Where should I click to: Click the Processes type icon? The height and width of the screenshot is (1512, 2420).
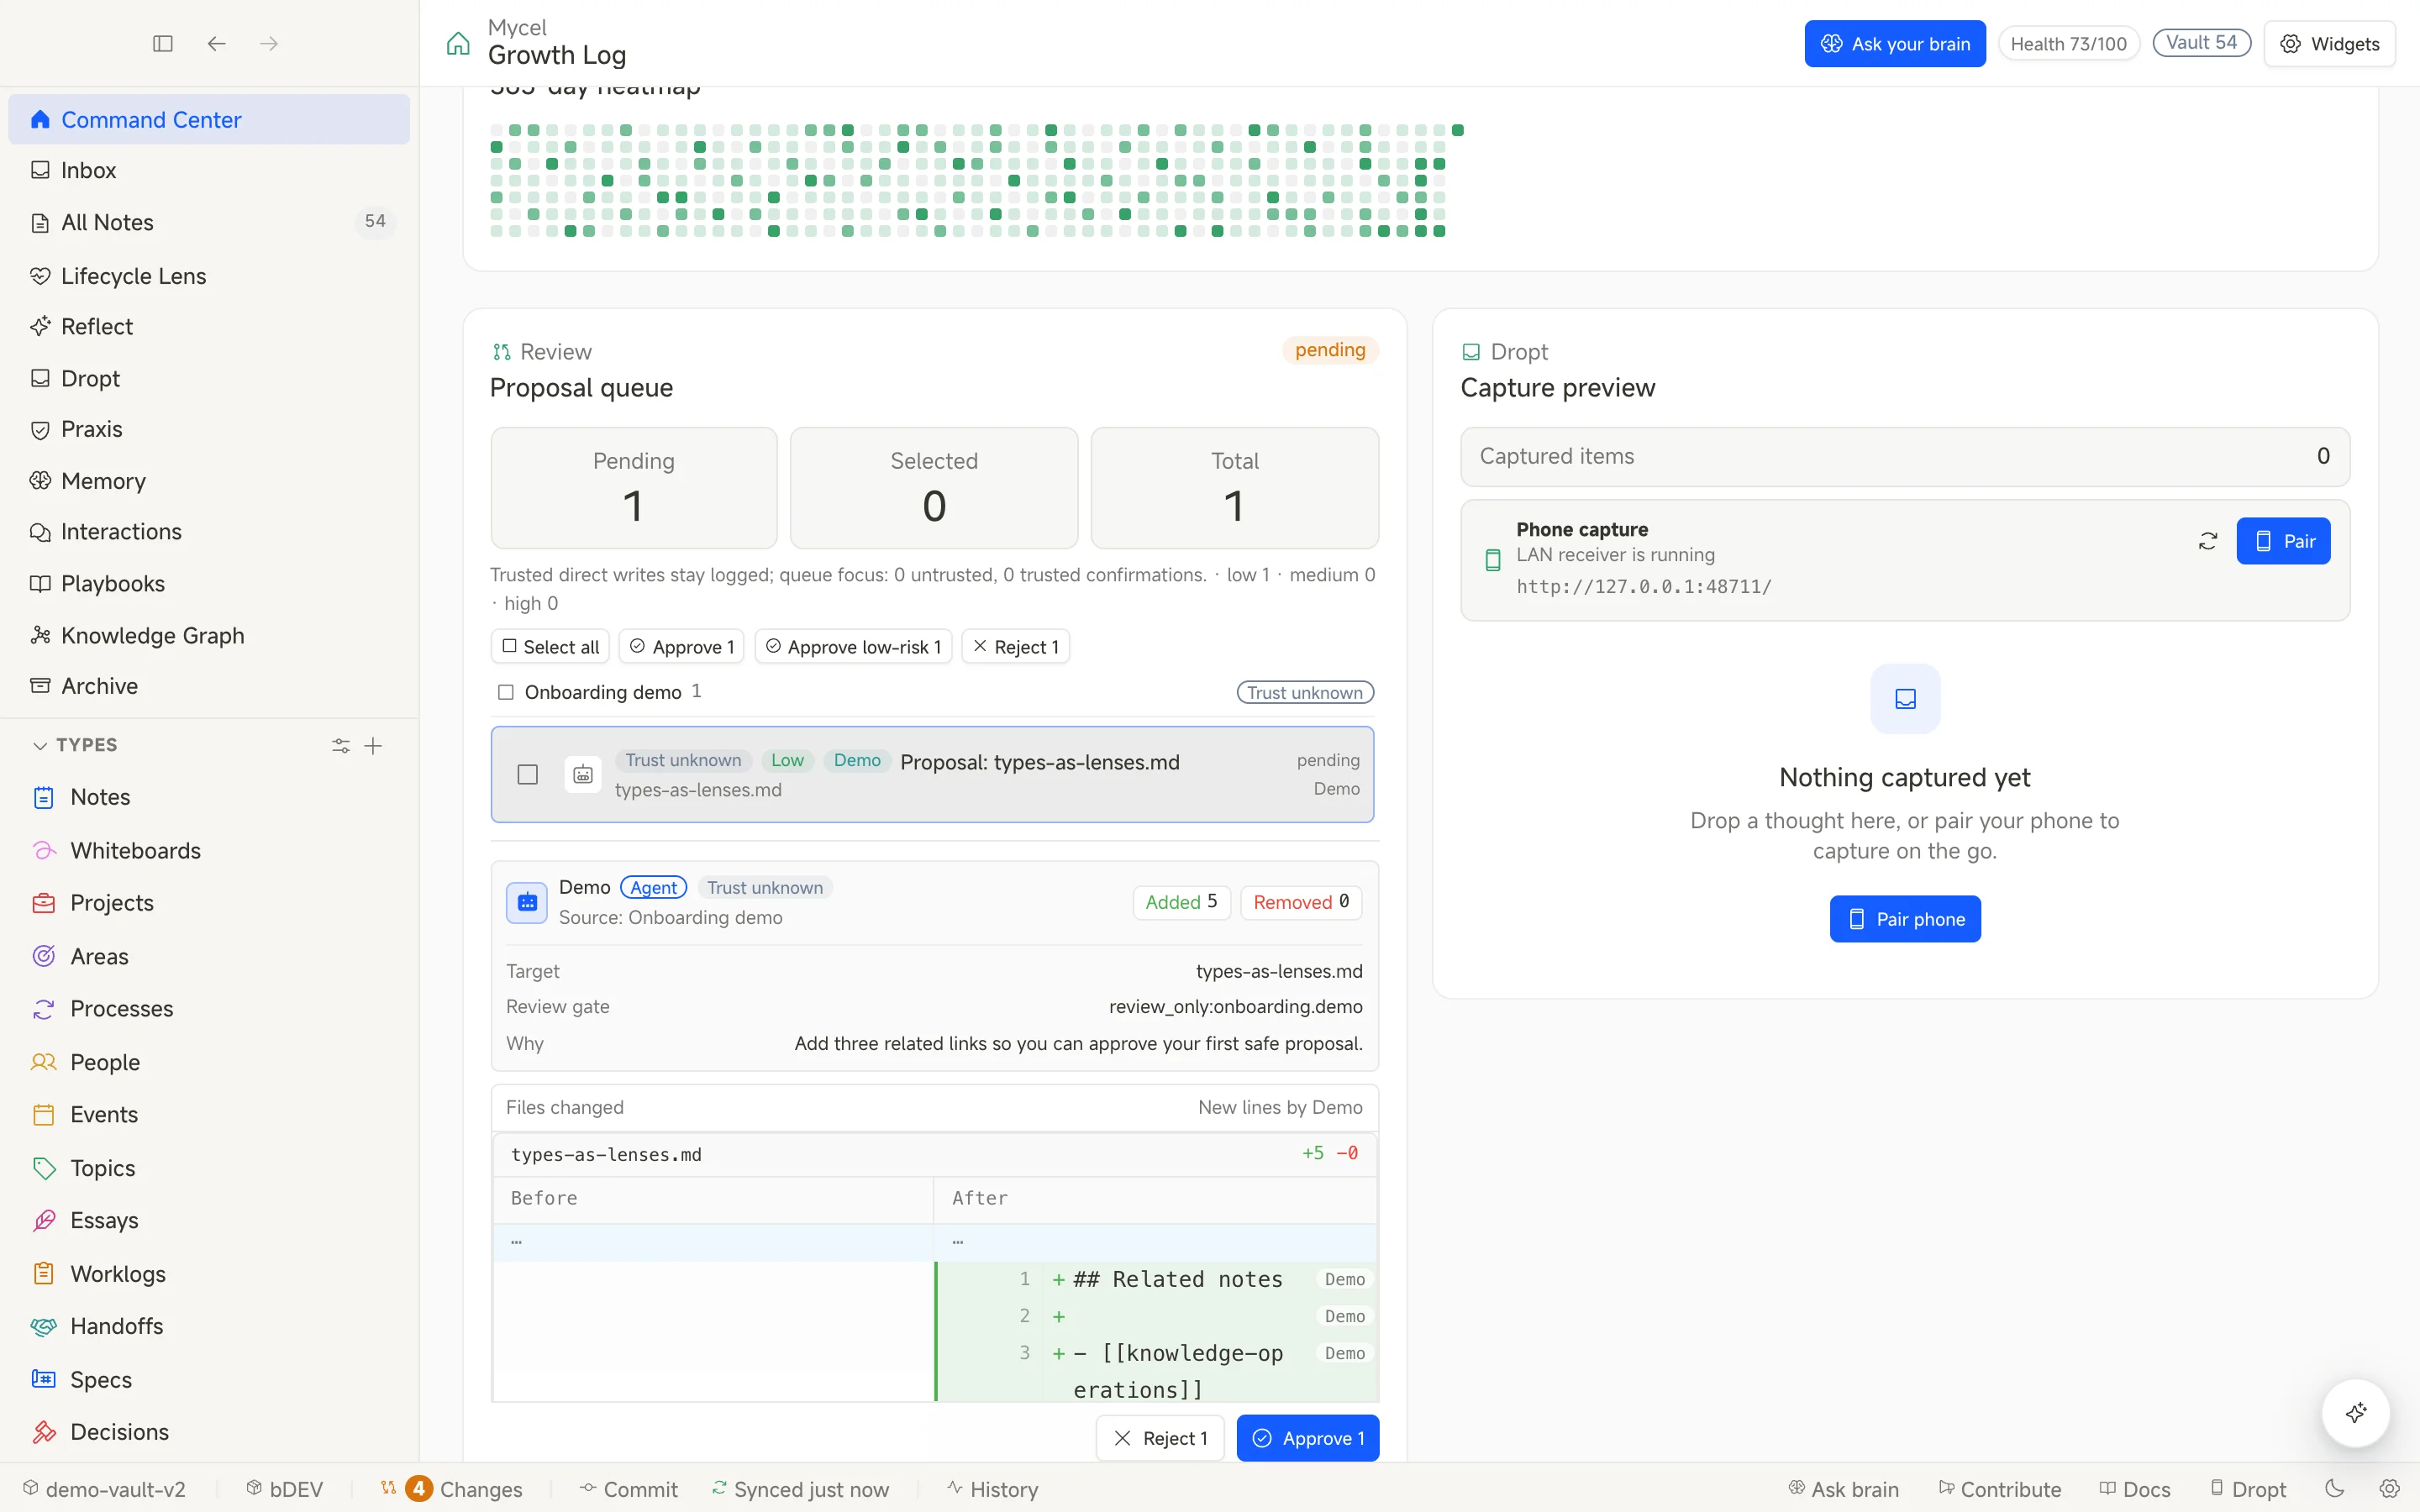point(44,1008)
